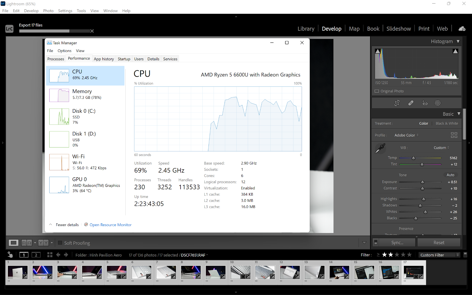Image resolution: width=472 pixels, height=295 pixels.
Task: Open second window display 2
Action: click(36, 255)
